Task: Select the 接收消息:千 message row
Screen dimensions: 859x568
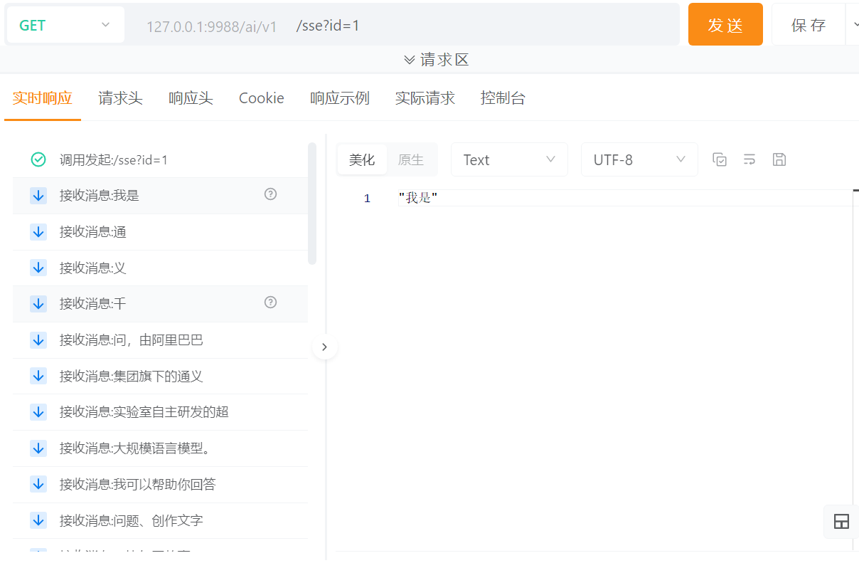Action: pos(160,303)
